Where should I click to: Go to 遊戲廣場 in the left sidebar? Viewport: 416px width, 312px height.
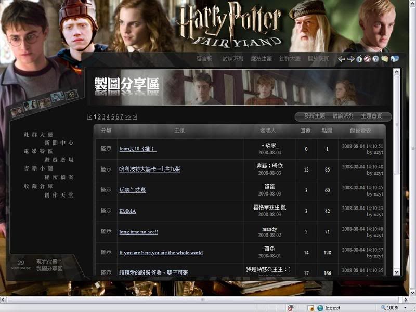click(59, 160)
